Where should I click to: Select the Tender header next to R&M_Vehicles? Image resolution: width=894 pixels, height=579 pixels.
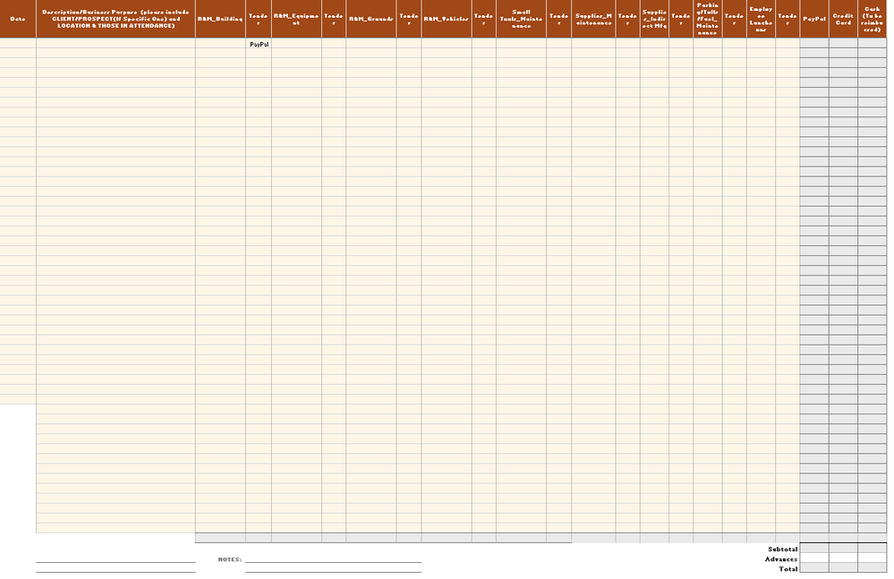[483, 19]
